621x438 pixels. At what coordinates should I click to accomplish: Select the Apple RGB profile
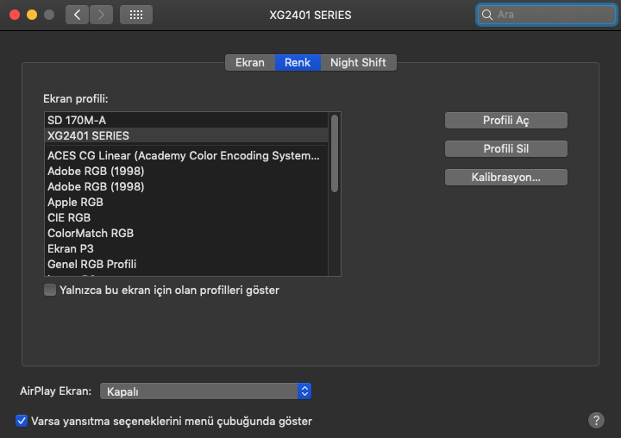pyautogui.click(x=75, y=202)
